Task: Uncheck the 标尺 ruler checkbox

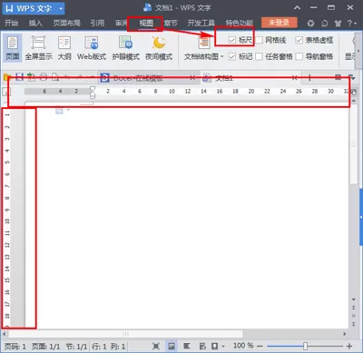Action: point(232,40)
